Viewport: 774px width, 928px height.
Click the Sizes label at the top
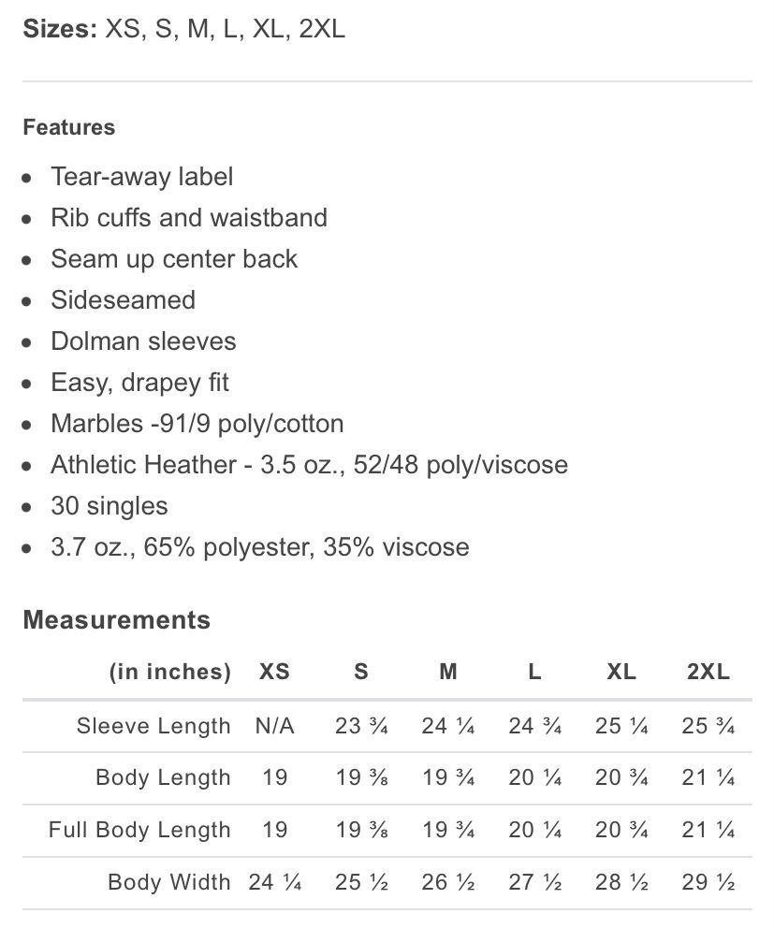pyautogui.click(x=60, y=29)
